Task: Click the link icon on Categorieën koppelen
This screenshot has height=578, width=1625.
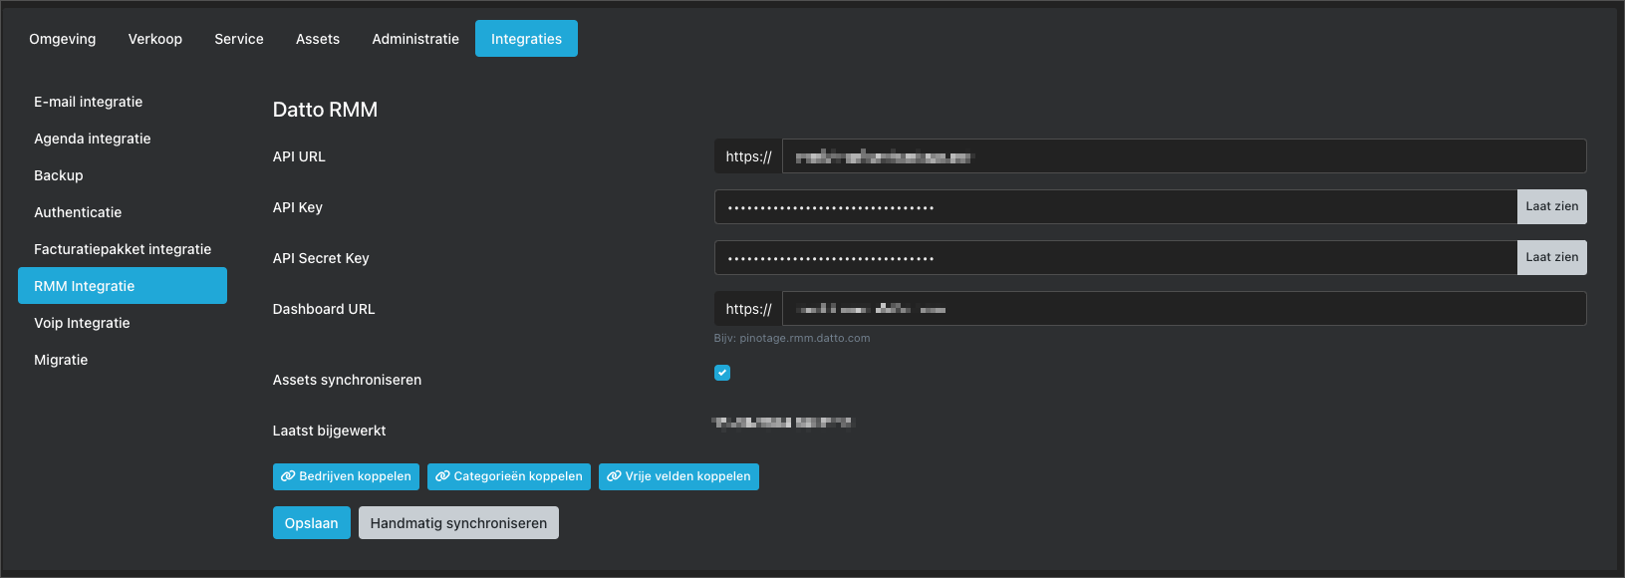Action: (x=442, y=476)
